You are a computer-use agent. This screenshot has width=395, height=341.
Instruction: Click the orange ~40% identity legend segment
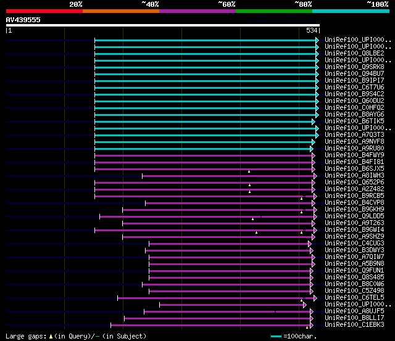coord(121,11)
